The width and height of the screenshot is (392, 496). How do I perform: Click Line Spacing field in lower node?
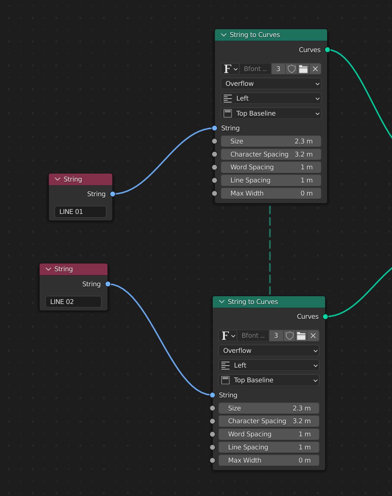(x=269, y=447)
